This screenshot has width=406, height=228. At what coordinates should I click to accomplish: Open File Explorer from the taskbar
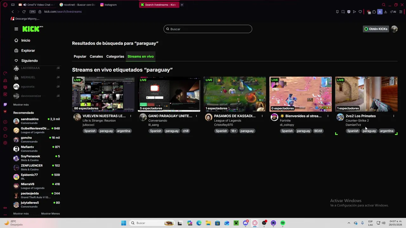(208, 223)
